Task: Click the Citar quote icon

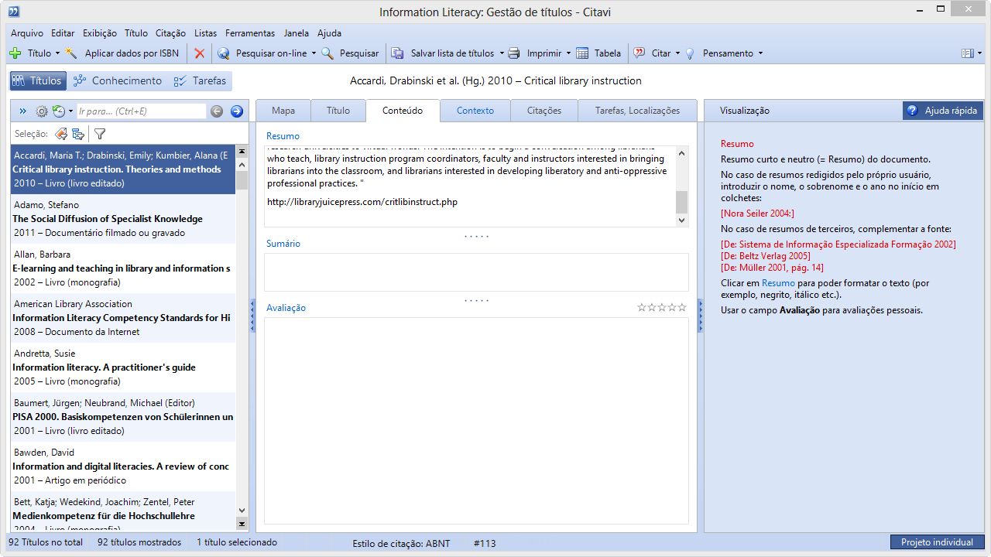Action: pos(640,53)
